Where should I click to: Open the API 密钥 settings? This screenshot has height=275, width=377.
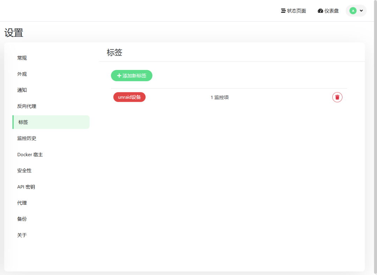(x=26, y=187)
